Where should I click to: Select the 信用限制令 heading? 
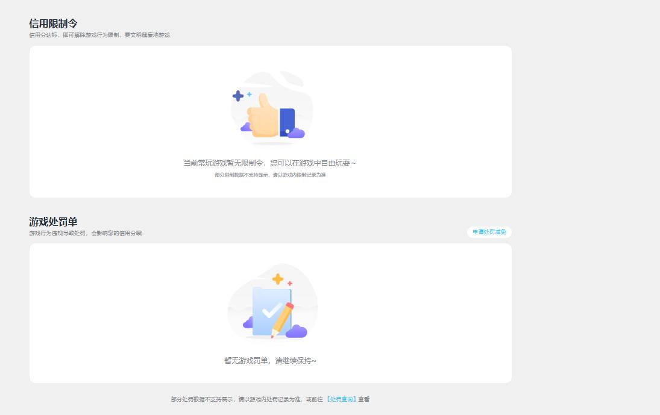click(x=53, y=23)
